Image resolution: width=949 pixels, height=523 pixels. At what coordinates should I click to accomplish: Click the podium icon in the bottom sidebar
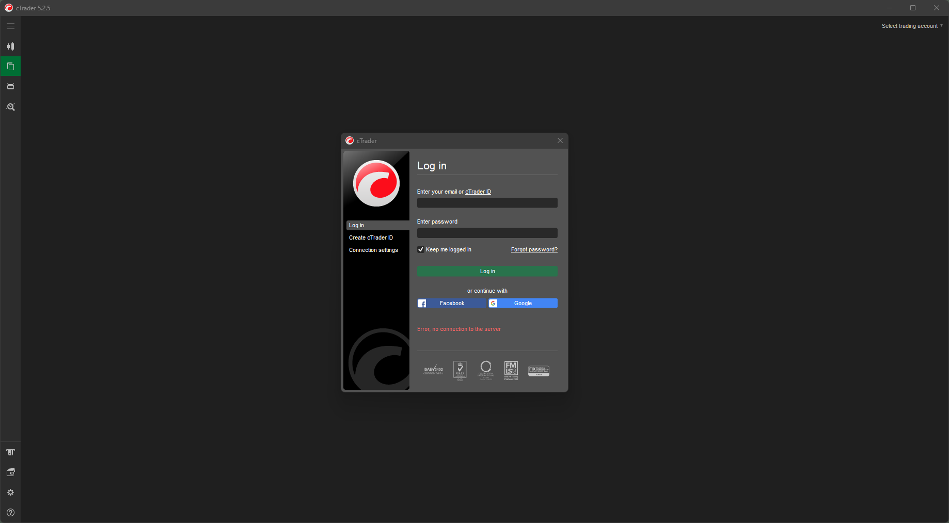[10, 452]
